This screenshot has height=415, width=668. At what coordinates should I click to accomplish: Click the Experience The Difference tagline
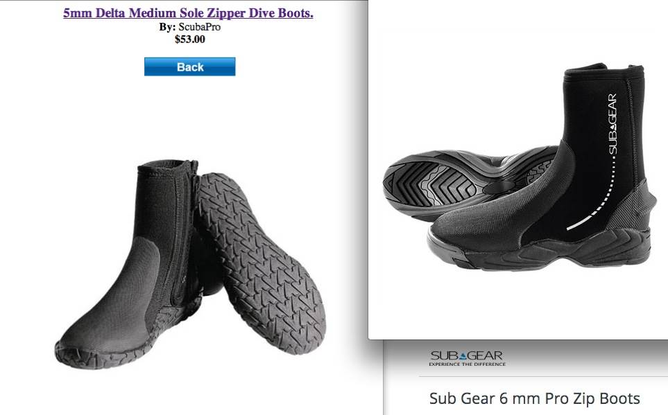click(x=467, y=364)
